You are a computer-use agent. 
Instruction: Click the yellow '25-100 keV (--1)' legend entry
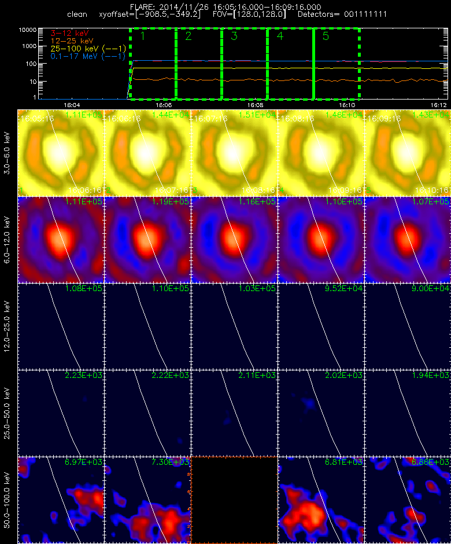pyautogui.click(x=88, y=49)
